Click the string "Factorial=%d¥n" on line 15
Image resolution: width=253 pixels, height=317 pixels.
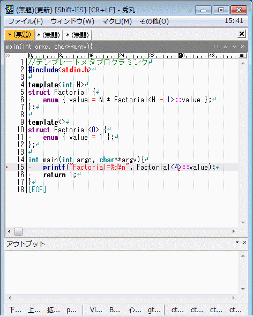(x=99, y=167)
